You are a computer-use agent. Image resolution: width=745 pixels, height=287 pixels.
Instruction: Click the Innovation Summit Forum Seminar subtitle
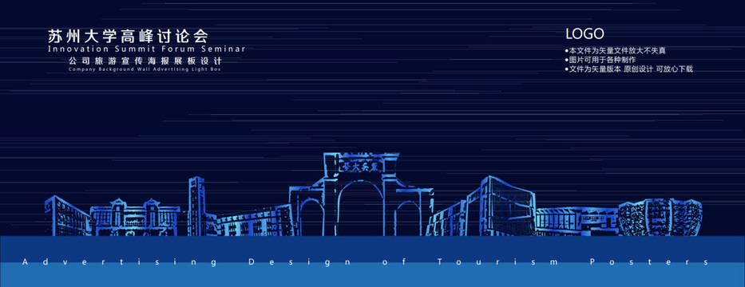click(x=147, y=49)
